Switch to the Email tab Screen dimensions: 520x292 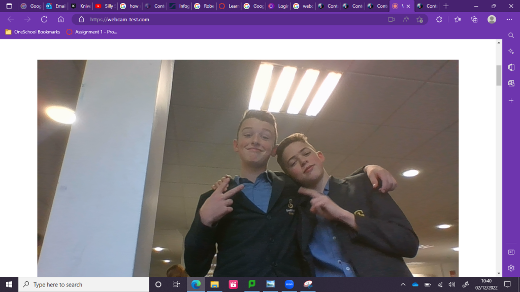coord(55,6)
